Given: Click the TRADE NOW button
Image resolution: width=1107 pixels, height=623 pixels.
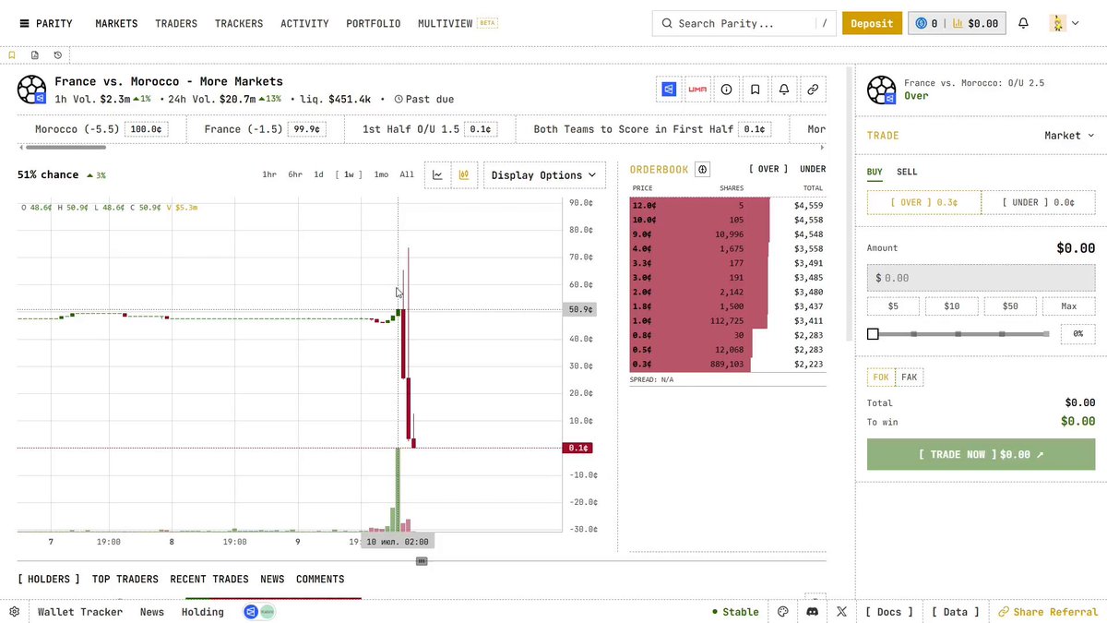Looking at the screenshot, I should click(981, 454).
